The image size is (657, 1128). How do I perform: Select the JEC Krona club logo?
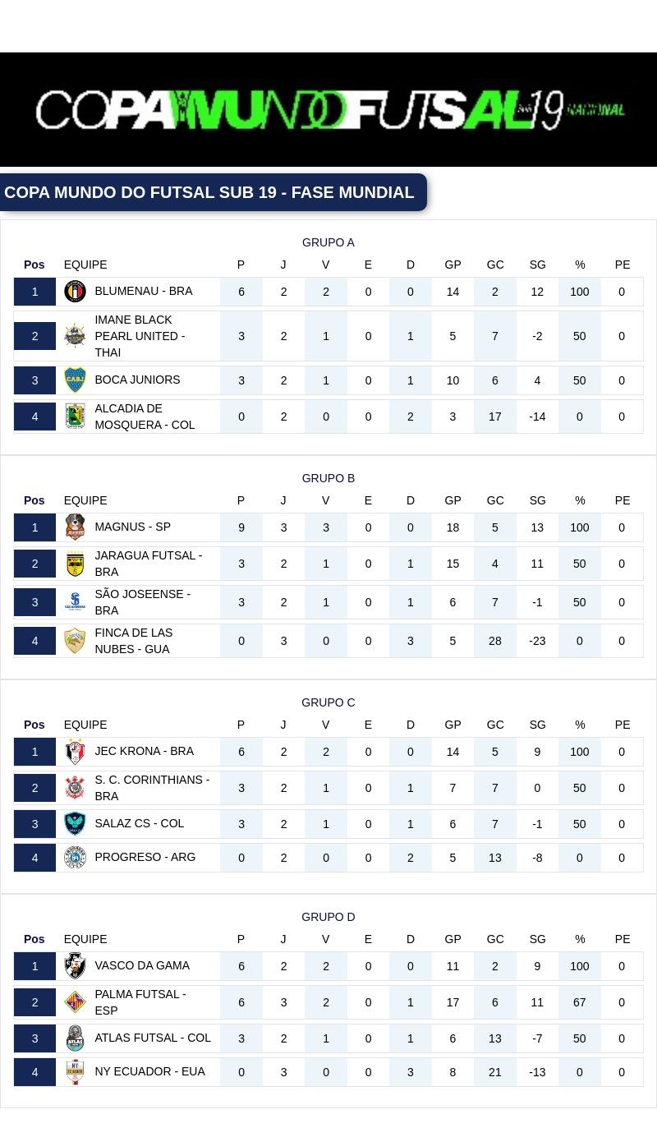(x=75, y=751)
